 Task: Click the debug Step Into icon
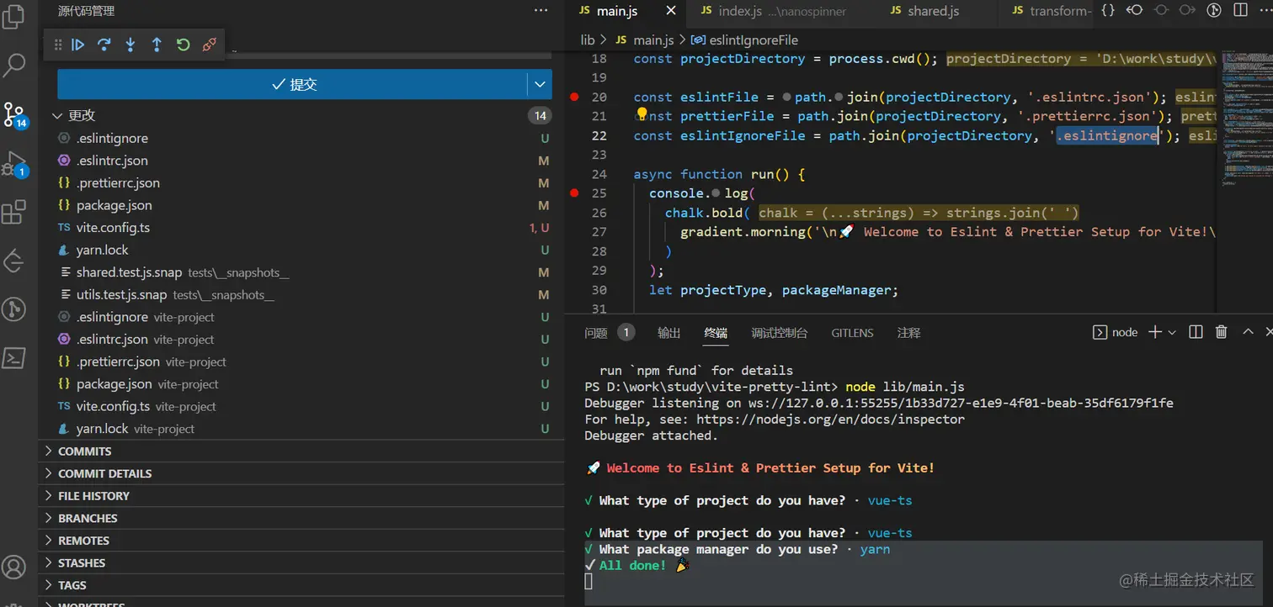point(130,45)
